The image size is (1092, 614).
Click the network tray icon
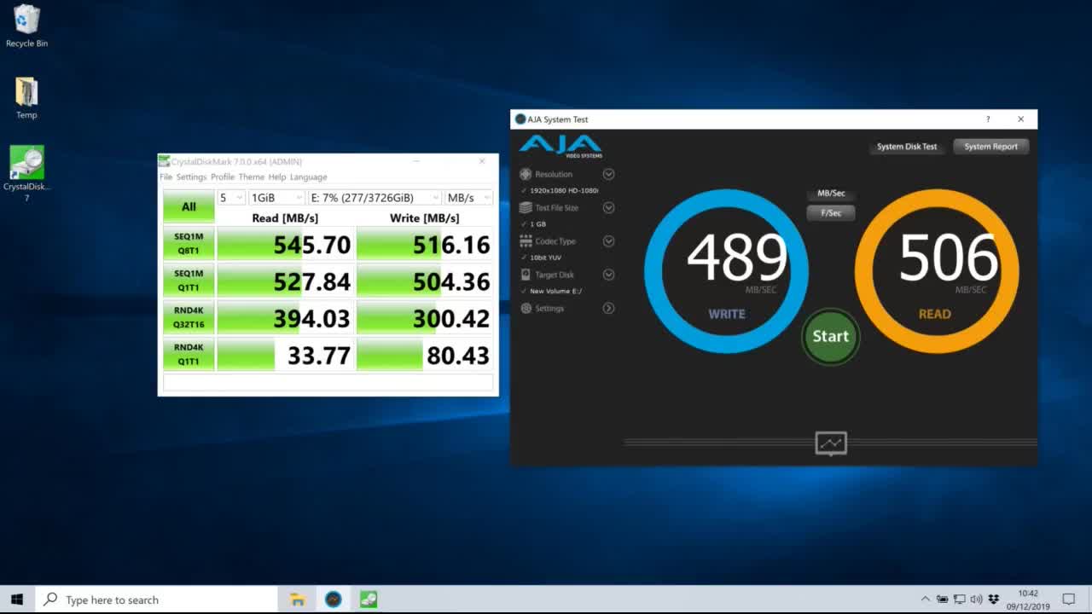tap(959, 600)
